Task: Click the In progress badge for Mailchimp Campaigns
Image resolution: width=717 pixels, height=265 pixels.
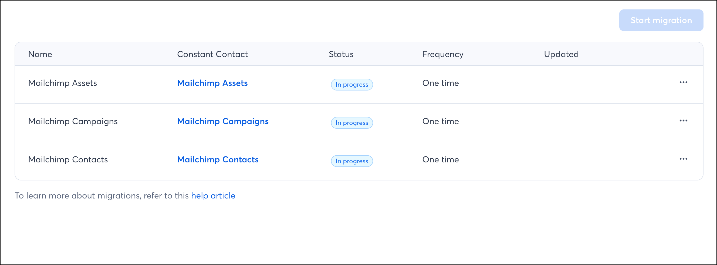Action: pyautogui.click(x=352, y=123)
